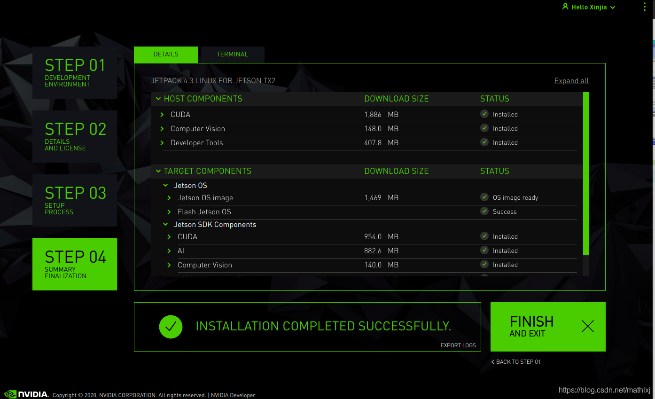
Task: Click the 407.8 MB Developer Tools size
Action: (x=382, y=143)
